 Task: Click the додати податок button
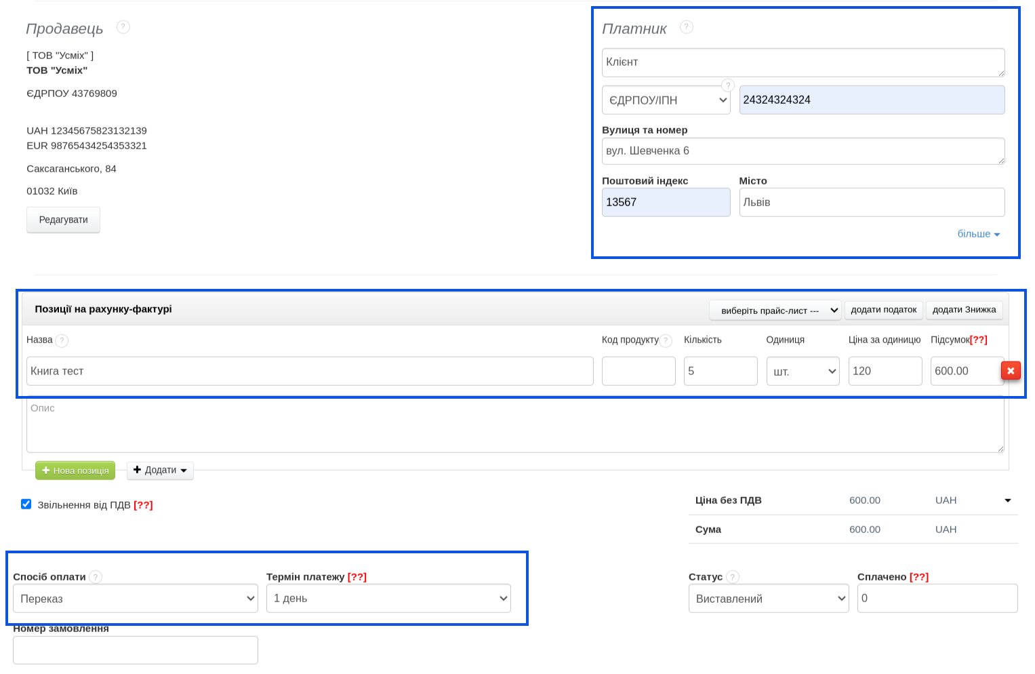point(883,310)
